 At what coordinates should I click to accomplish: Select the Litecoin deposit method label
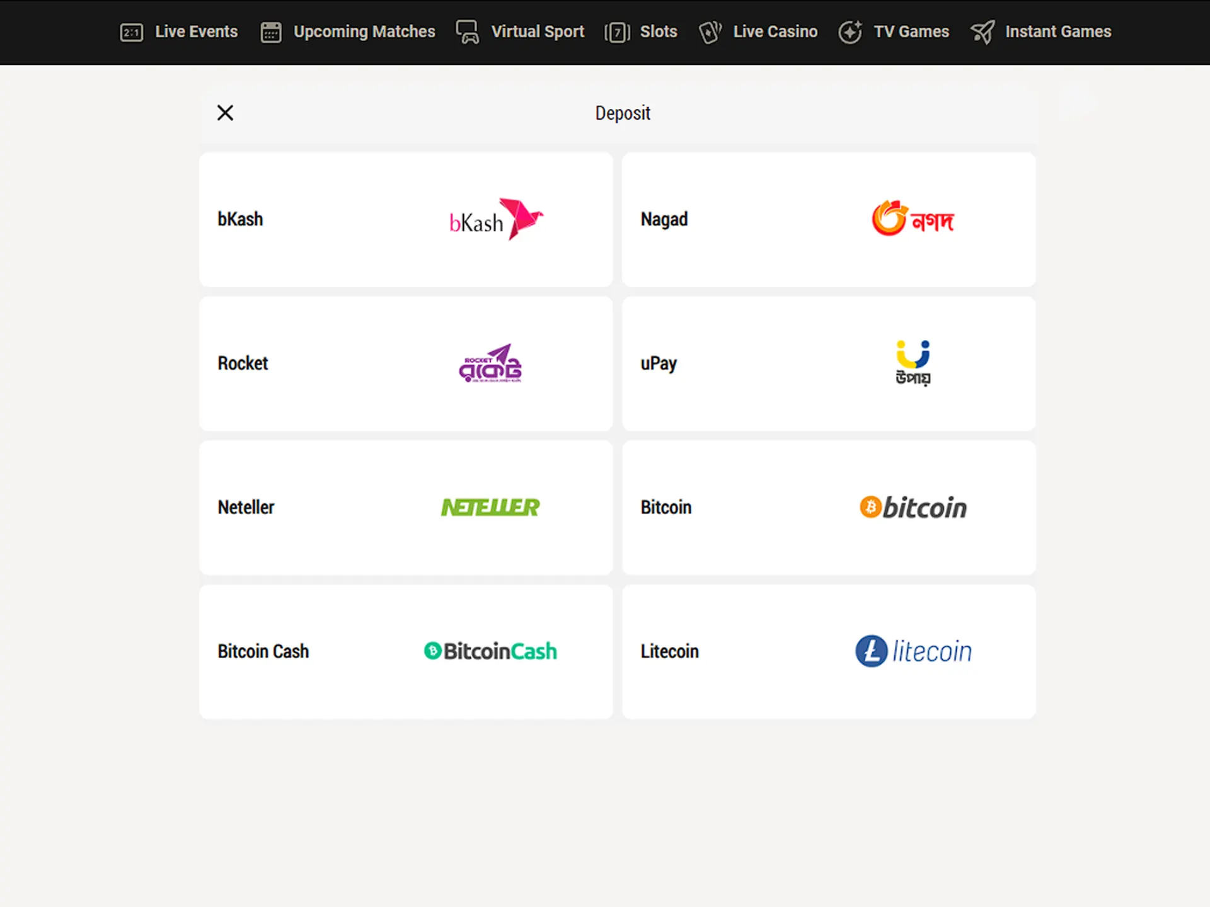[670, 651]
